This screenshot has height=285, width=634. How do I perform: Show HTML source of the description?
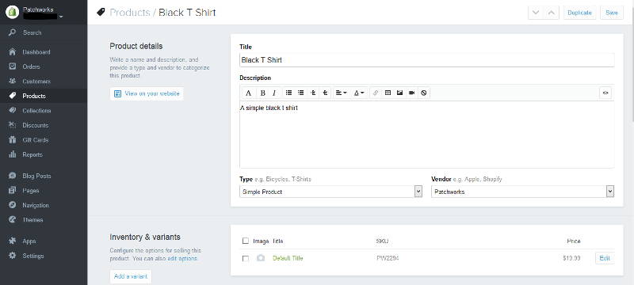pyautogui.click(x=605, y=93)
